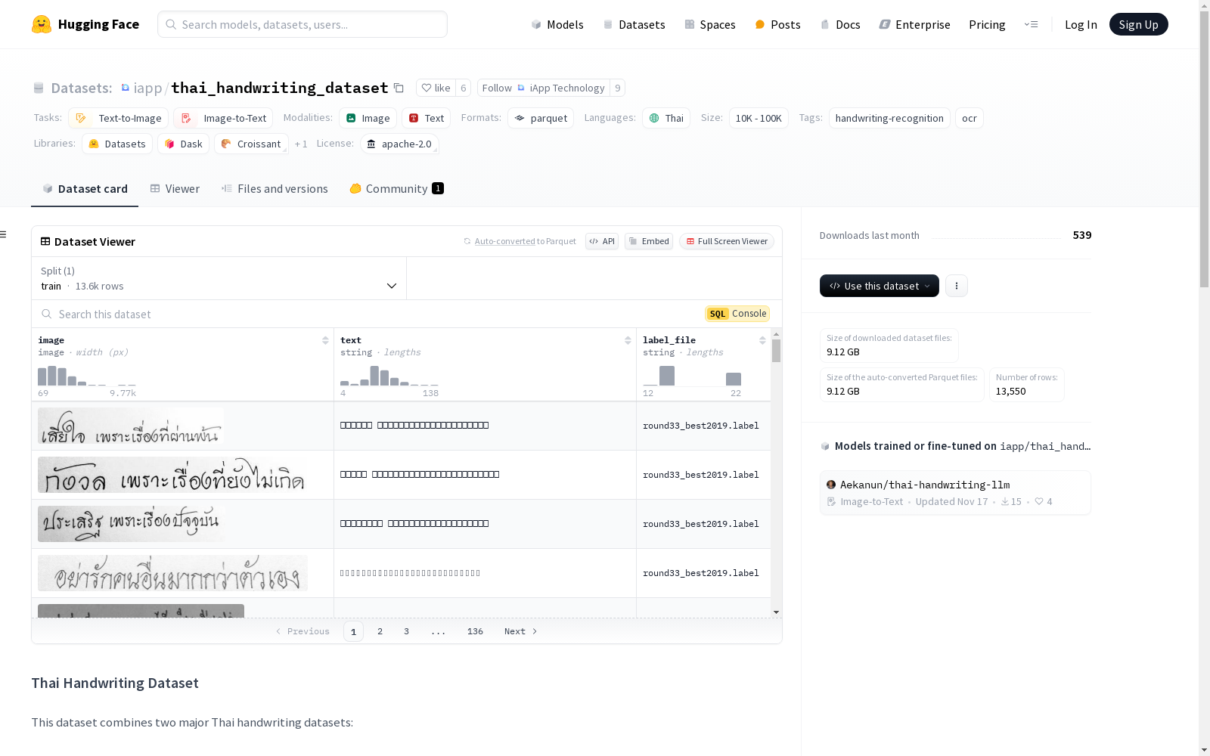
Task: Filter by the Text modality tag
Action: 427,118
